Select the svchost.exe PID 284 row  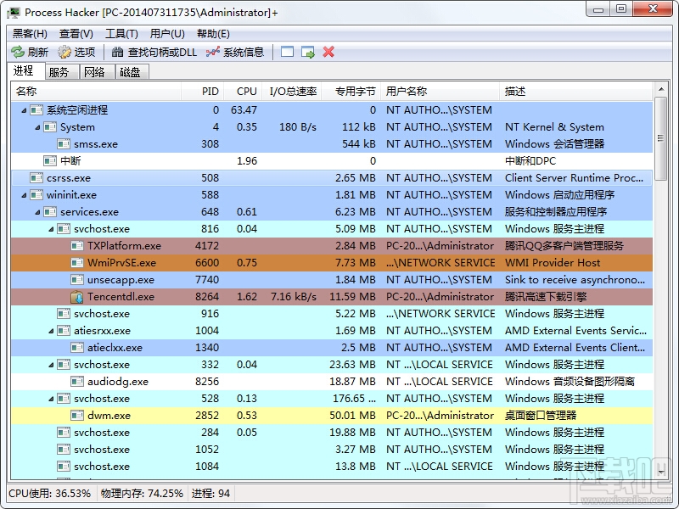click(332, 433)
